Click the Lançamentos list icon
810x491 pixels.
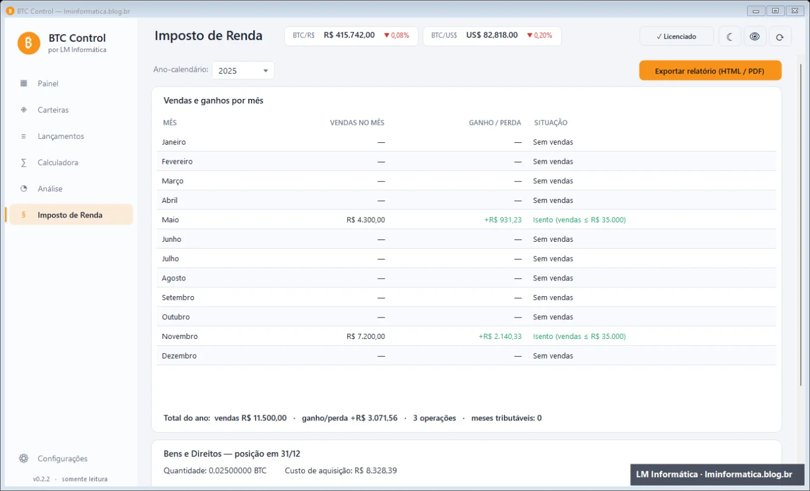[24, 136]
